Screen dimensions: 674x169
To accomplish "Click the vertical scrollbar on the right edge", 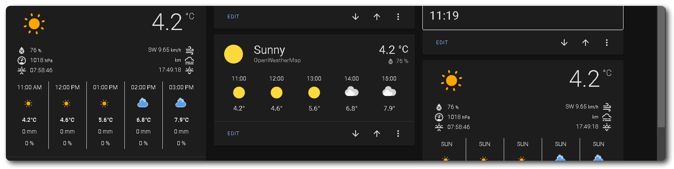I will (x=661, y=67).
